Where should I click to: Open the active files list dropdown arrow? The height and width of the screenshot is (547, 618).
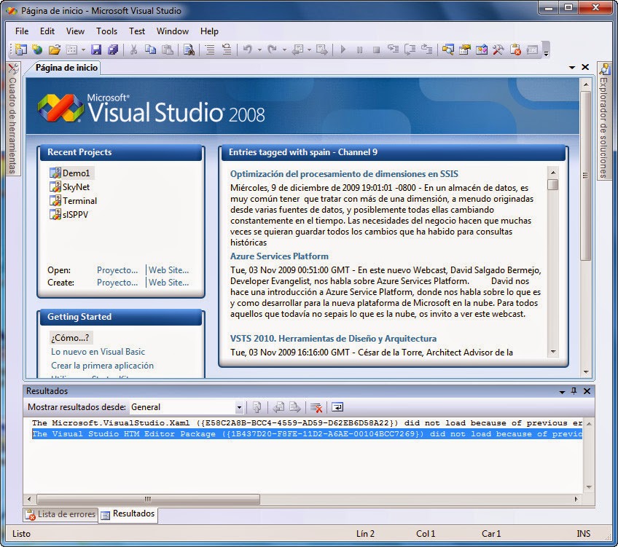tap(572, 67)
